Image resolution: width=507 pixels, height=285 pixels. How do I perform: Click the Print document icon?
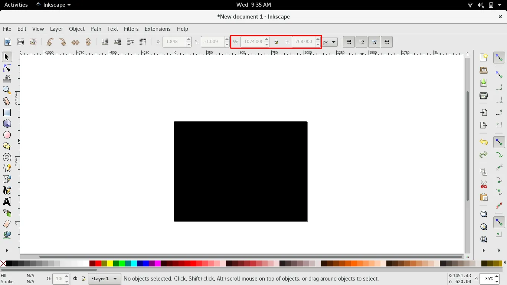(x=483, y=96)
